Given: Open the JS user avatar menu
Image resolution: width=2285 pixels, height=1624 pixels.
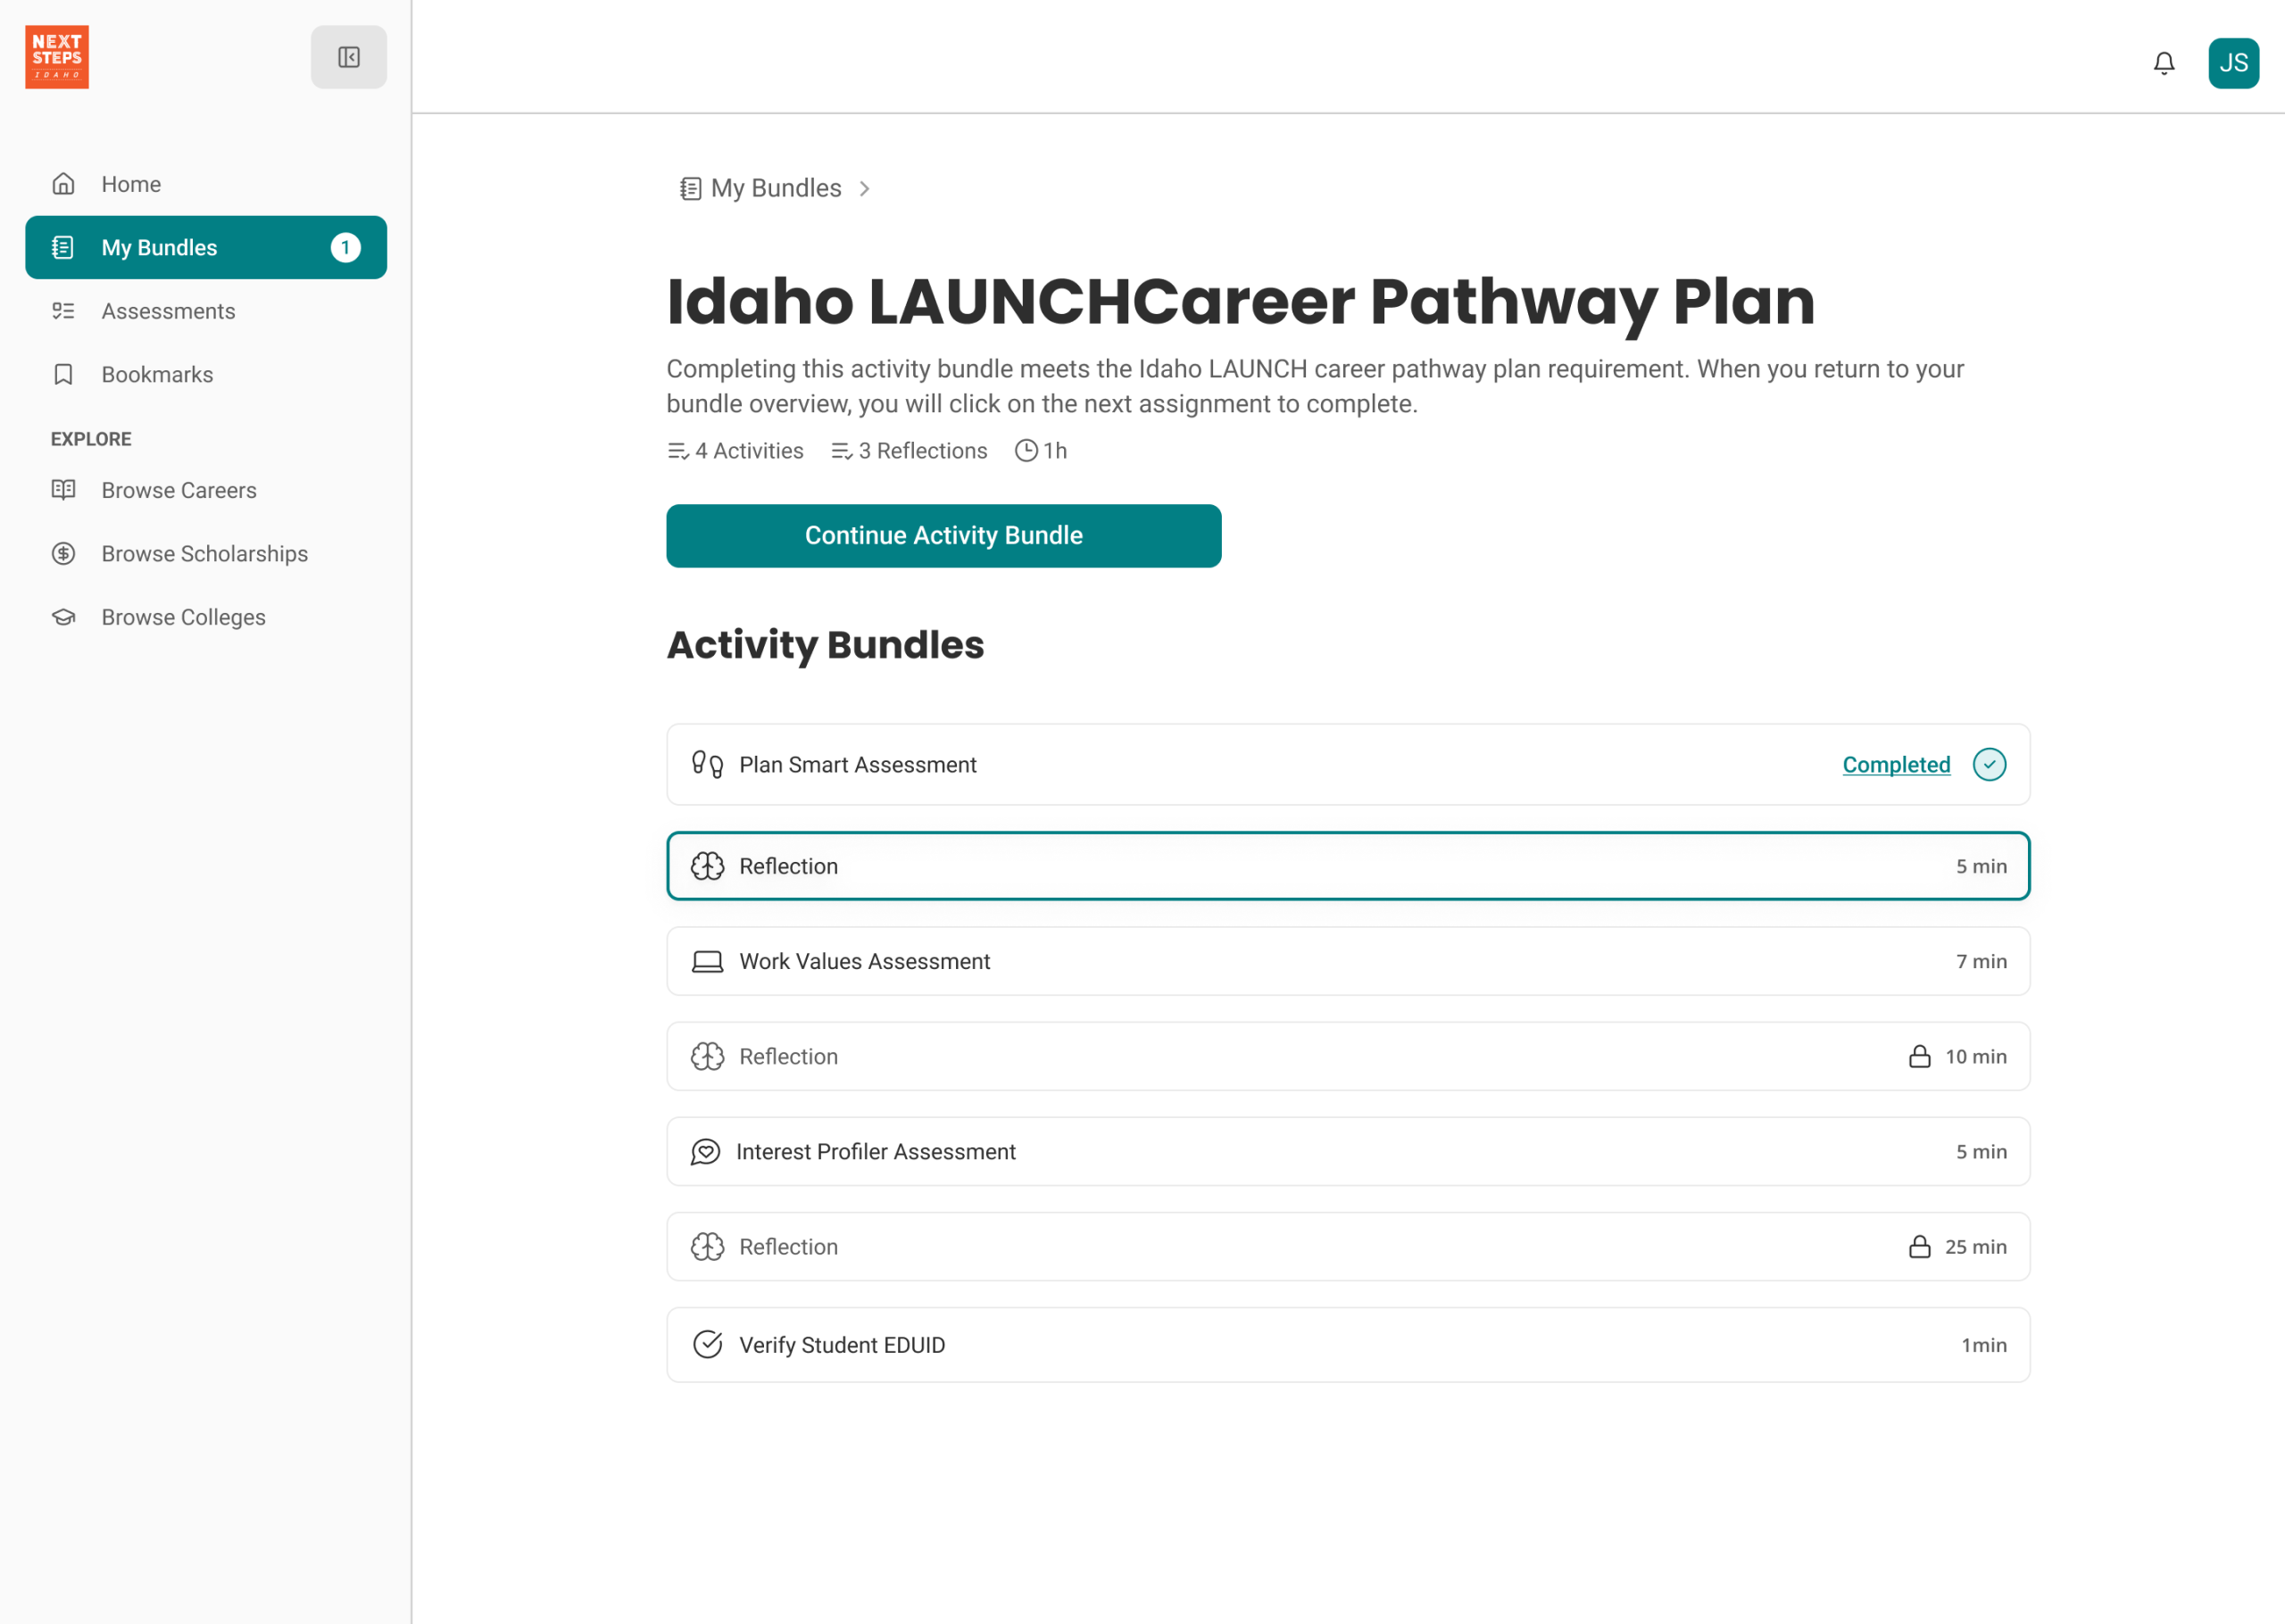Looking at the screenshot, I should (2232, 63).
